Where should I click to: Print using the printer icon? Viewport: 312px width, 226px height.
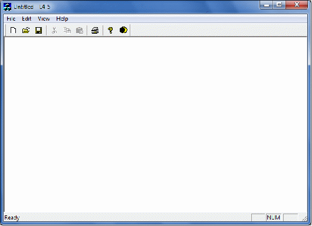tap(95, 30)
